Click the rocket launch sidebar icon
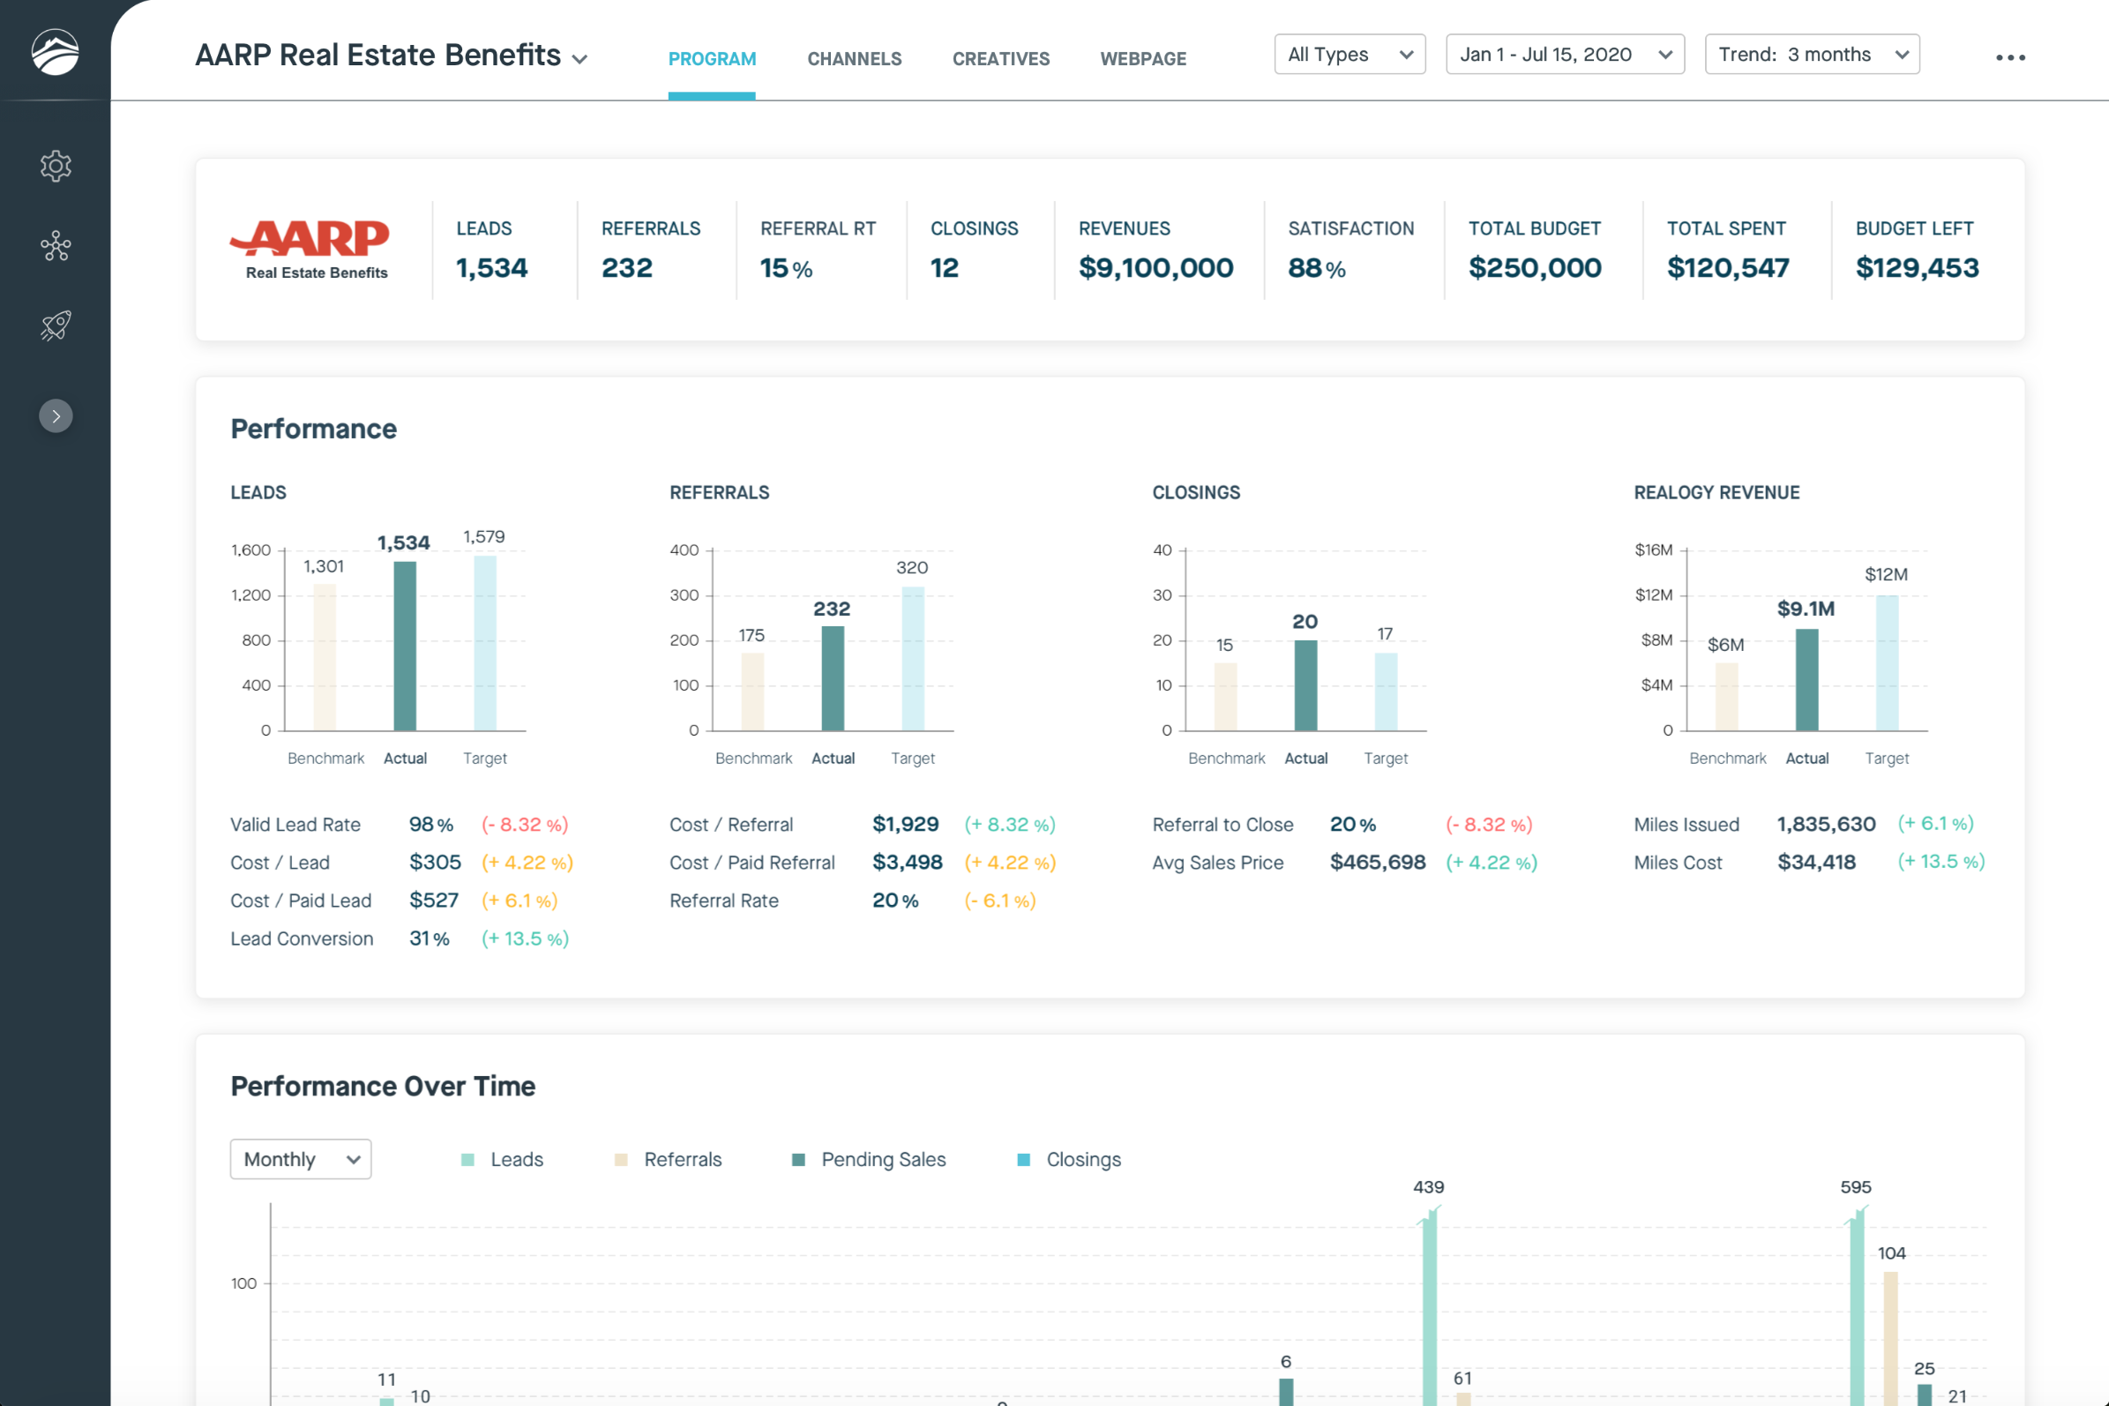 click(56, 325)
